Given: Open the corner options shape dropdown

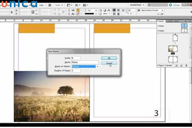Looking at the screenshot, I should click(131, 14).
